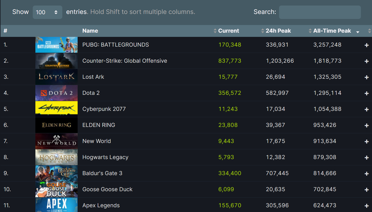
Task: Click the plus icon beside Apex Legends
Action: [x=366, y=206]
